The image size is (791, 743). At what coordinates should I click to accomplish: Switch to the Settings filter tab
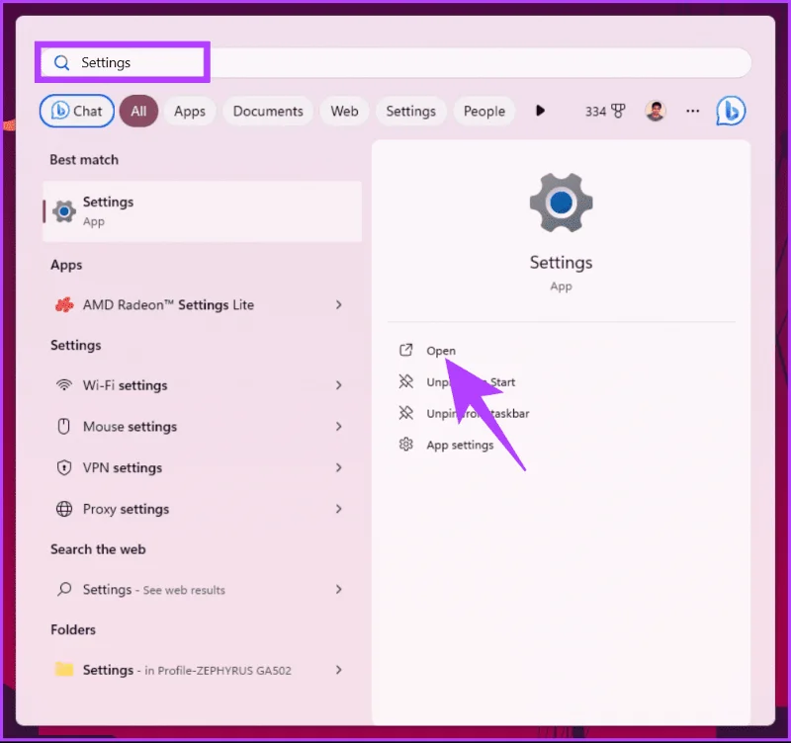410,111
